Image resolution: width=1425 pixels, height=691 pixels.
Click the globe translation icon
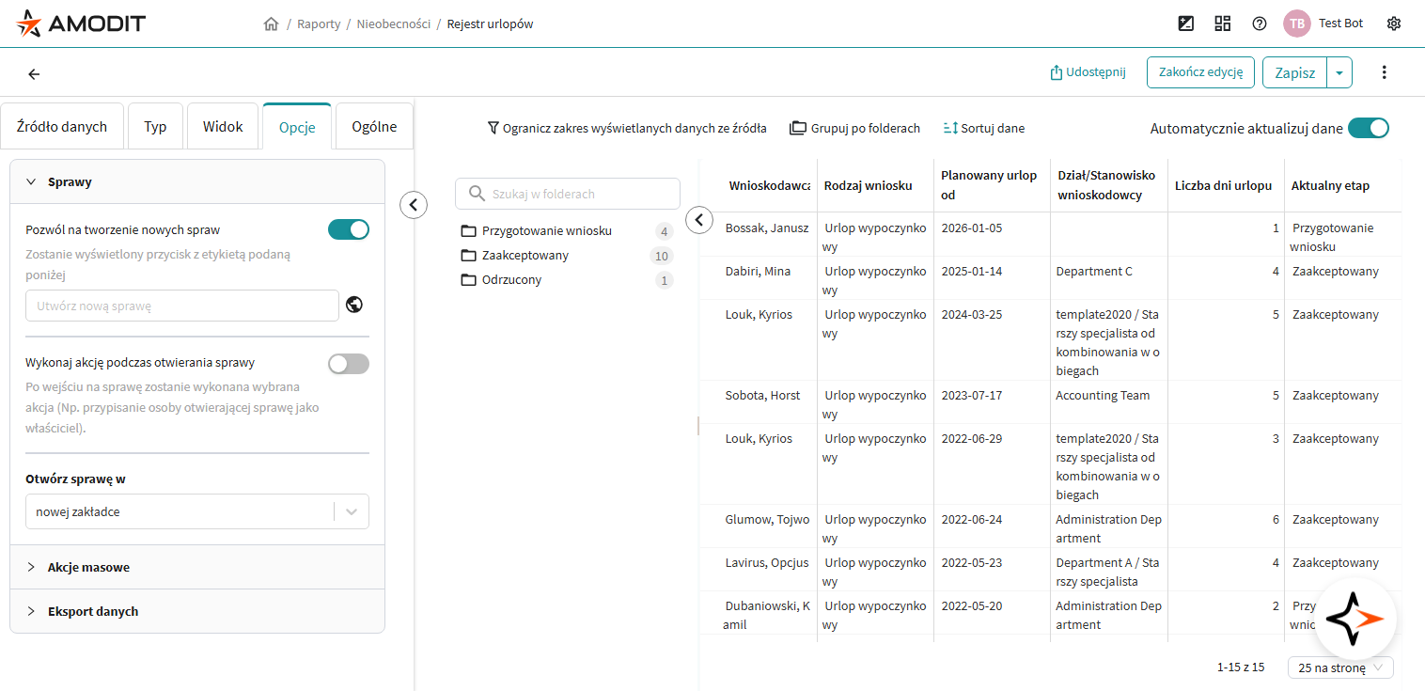354,305
